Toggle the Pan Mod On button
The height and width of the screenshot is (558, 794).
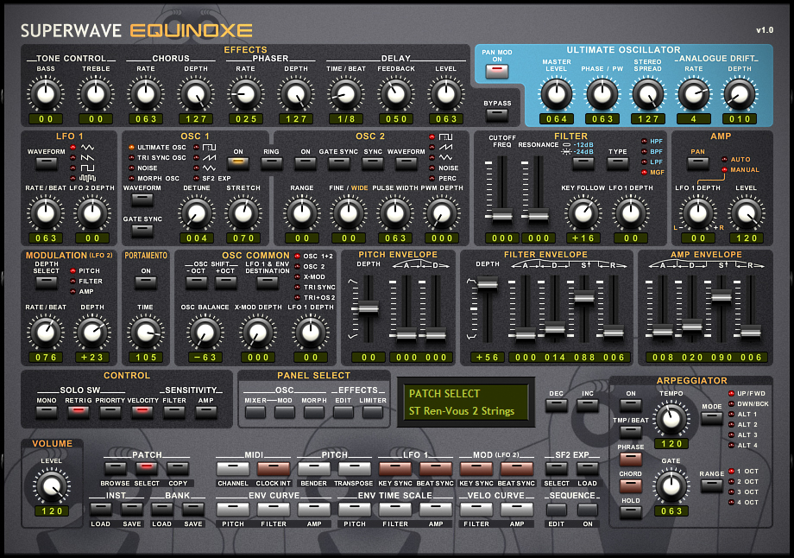[496, 71]
